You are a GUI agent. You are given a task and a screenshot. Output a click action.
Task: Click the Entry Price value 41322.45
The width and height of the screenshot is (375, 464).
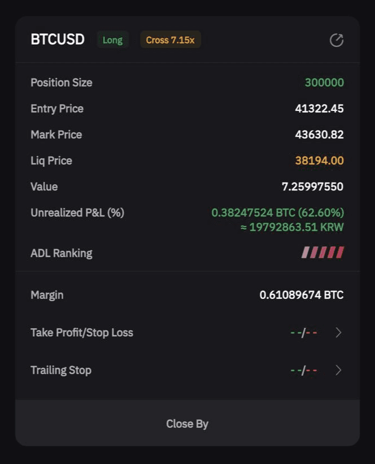[x=320, y=109]
